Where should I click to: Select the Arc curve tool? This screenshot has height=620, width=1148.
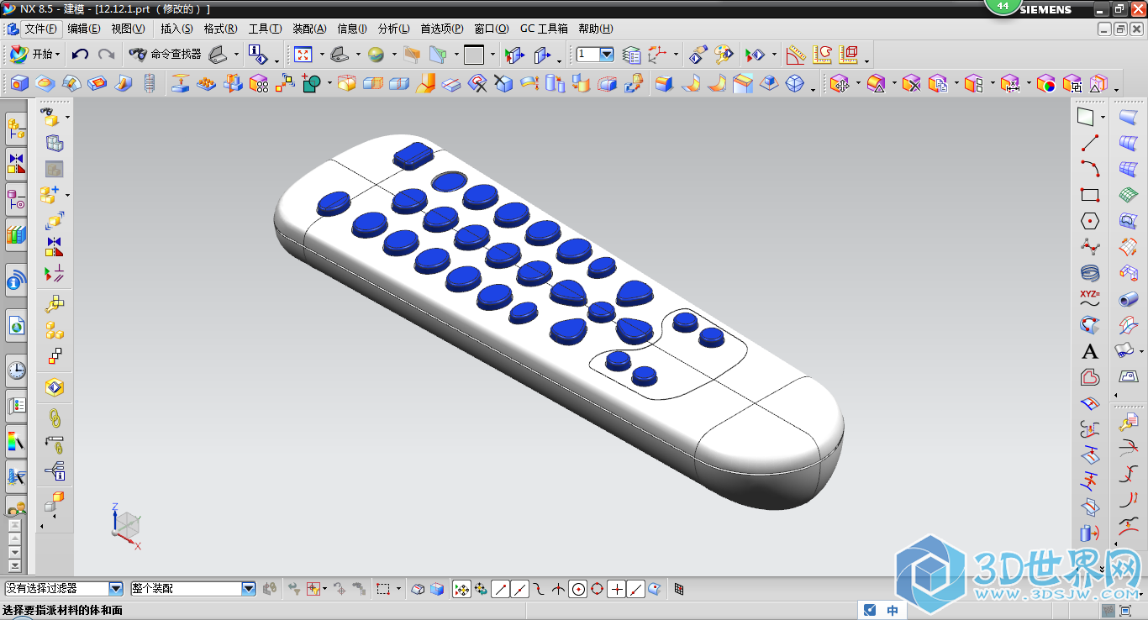pyautogui.click(x=1090, y=169)
